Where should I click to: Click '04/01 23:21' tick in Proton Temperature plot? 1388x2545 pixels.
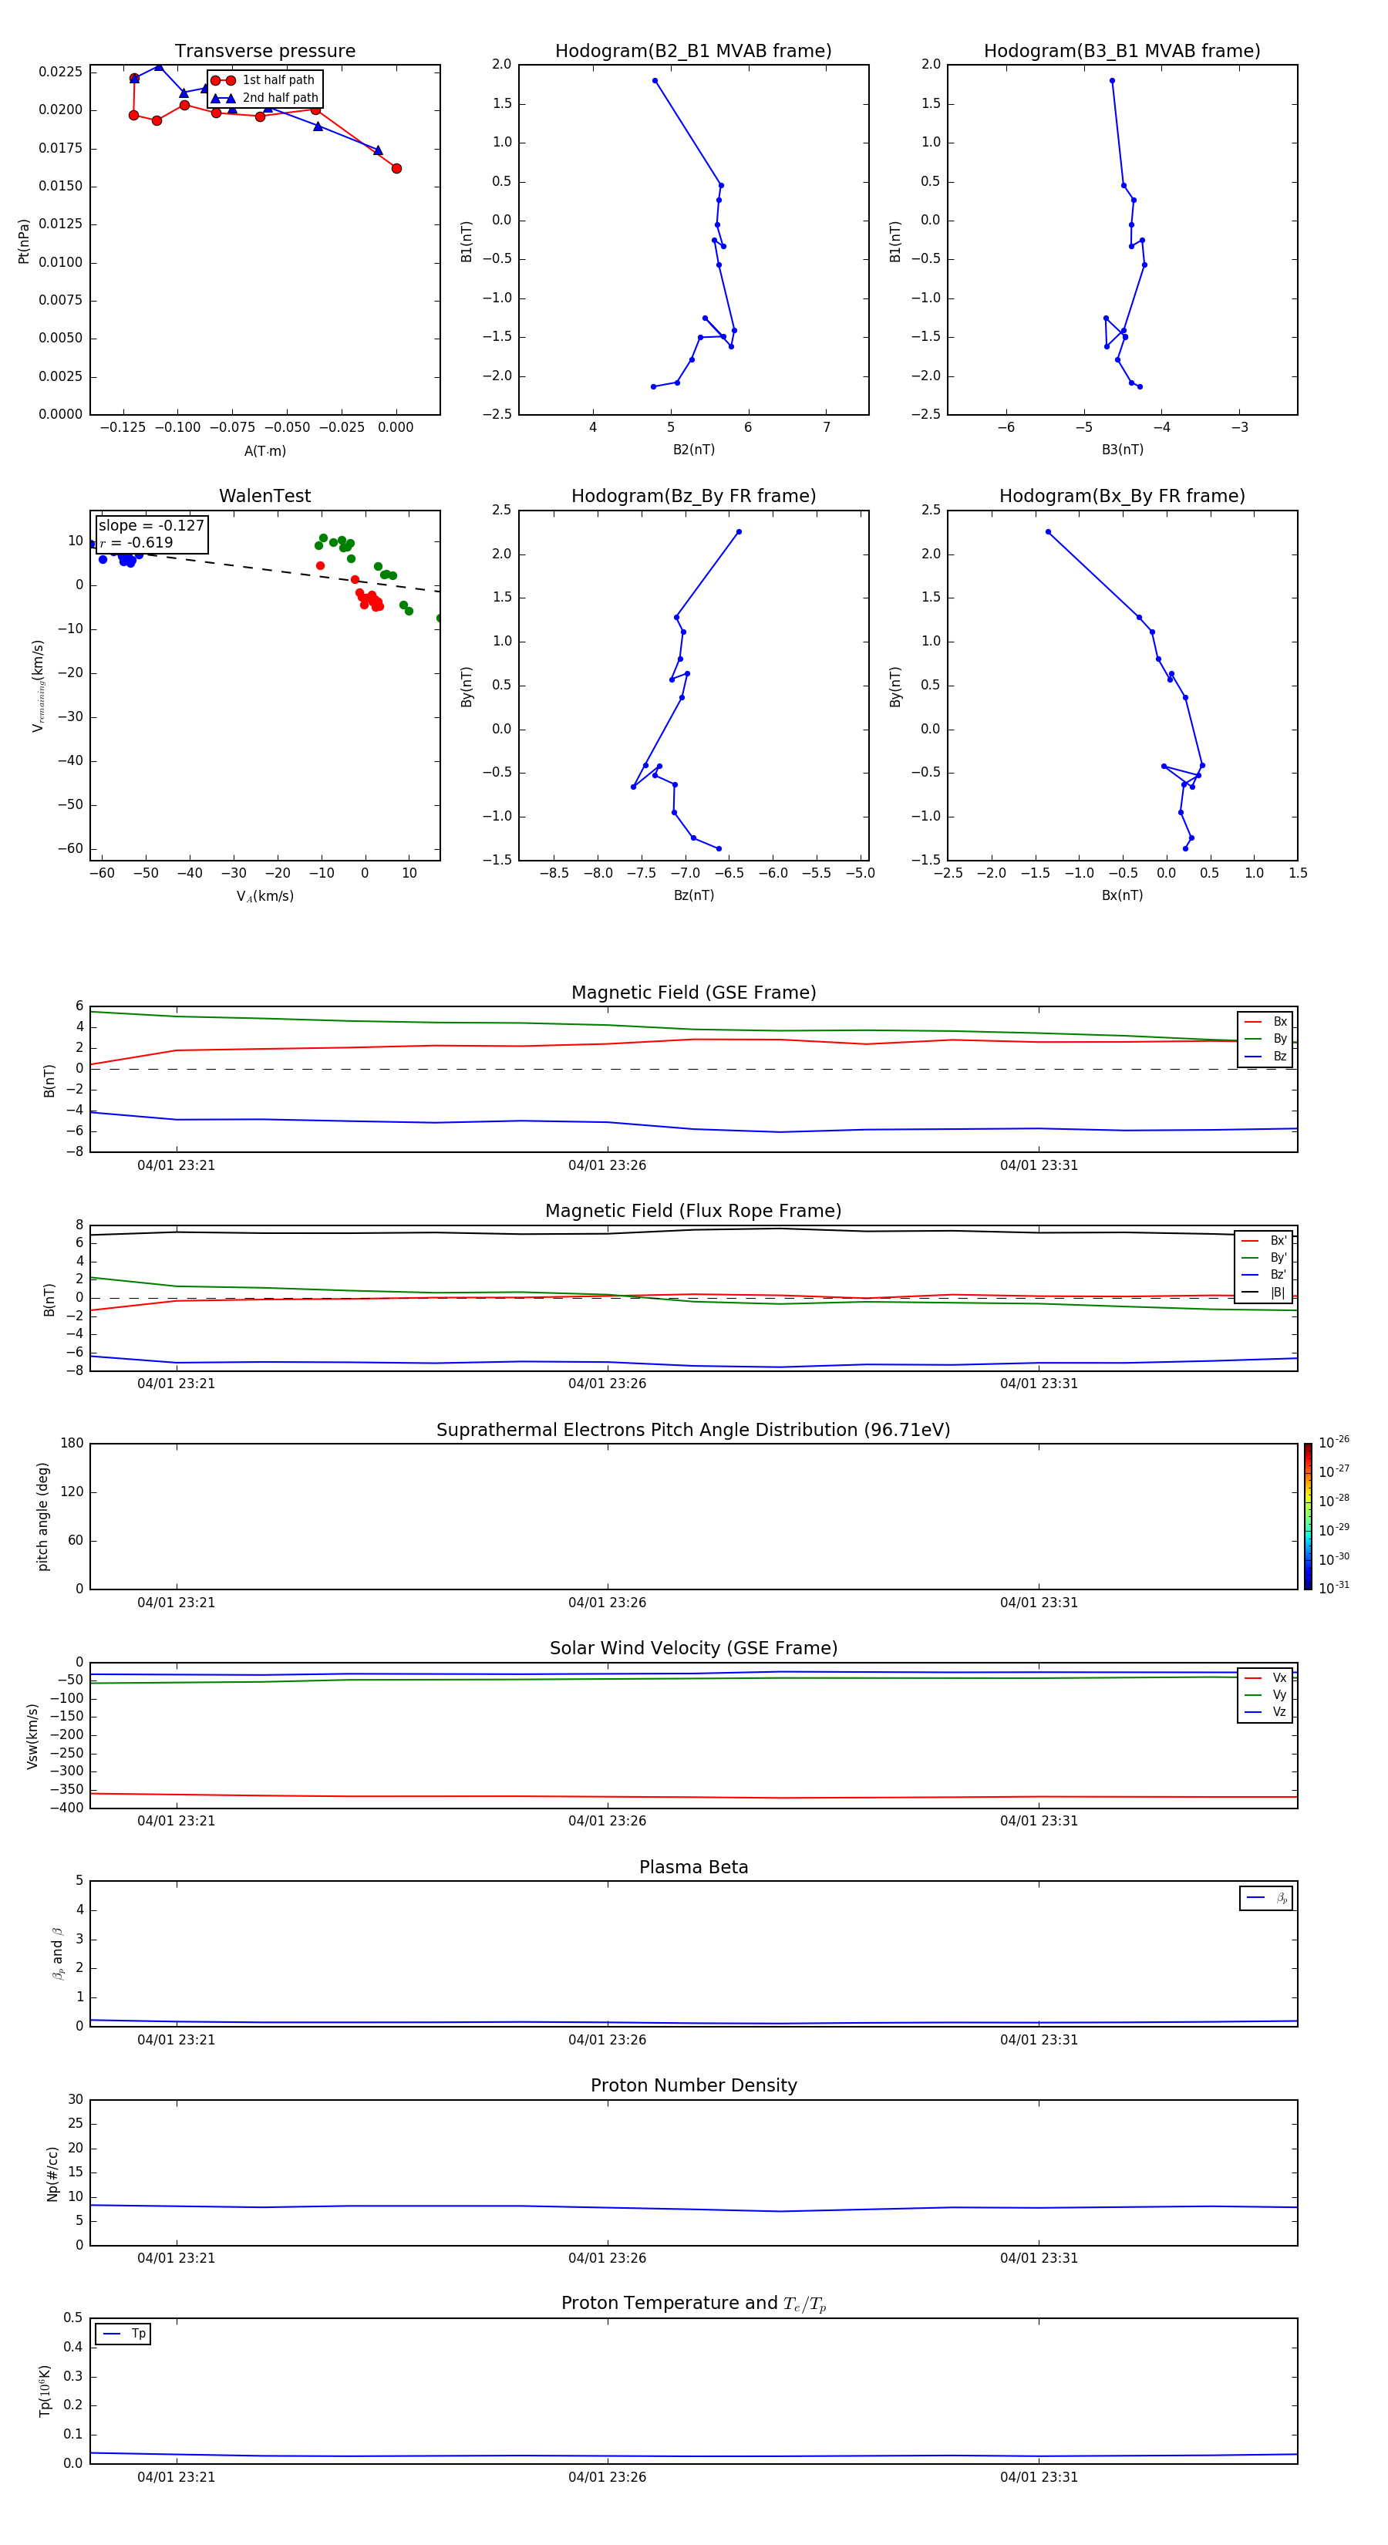[x=176, y=2477]
